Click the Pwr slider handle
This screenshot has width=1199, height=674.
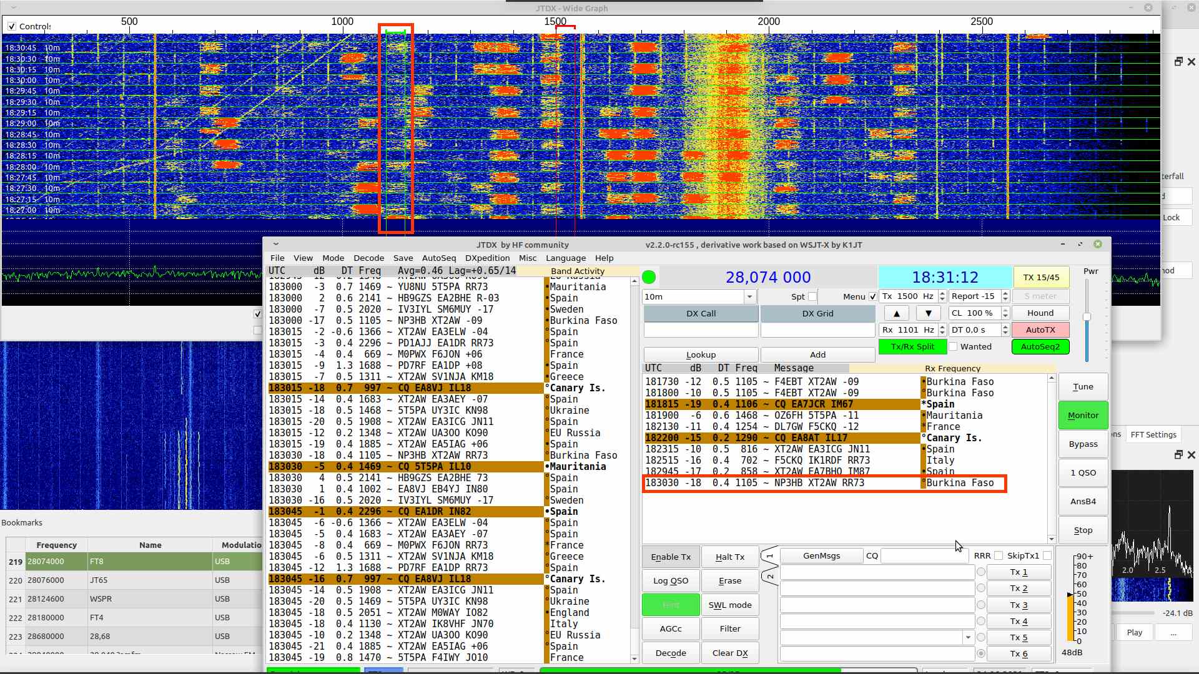(1087, 317)
